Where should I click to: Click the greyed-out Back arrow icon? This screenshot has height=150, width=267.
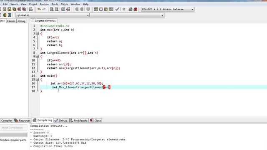(77, 9)
